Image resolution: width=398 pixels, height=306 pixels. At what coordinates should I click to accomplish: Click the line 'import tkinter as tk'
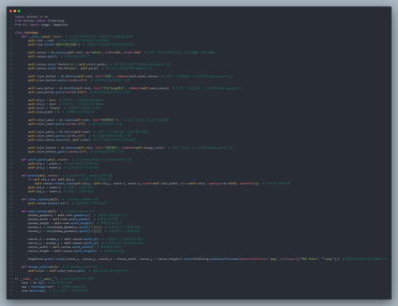(x=31, y=17)
